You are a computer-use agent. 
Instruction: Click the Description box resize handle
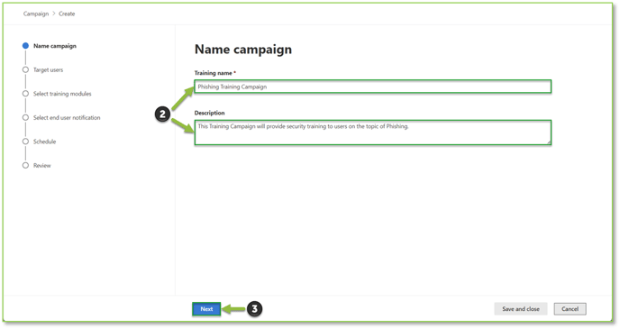[x=549, y=142]
